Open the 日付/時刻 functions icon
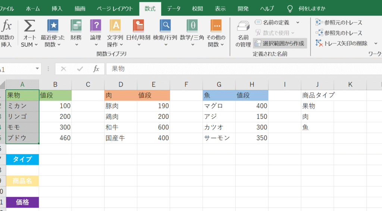This screenshot has width=382, height=211. [138, 26]
